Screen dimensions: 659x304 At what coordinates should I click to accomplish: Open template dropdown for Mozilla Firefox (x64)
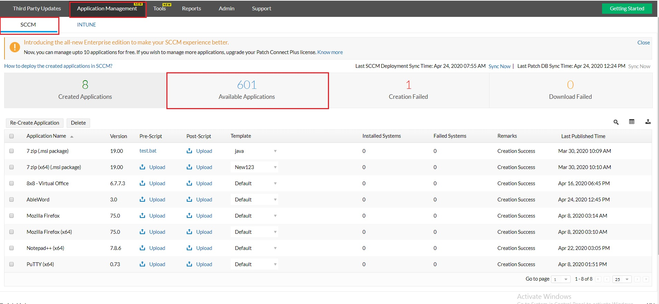[x=254, y=232]
